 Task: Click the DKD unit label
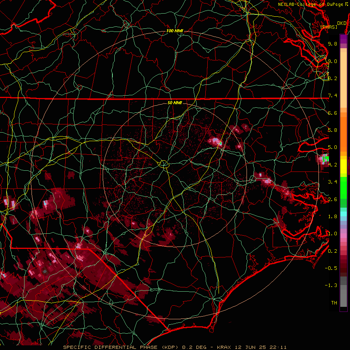[342, 23]
